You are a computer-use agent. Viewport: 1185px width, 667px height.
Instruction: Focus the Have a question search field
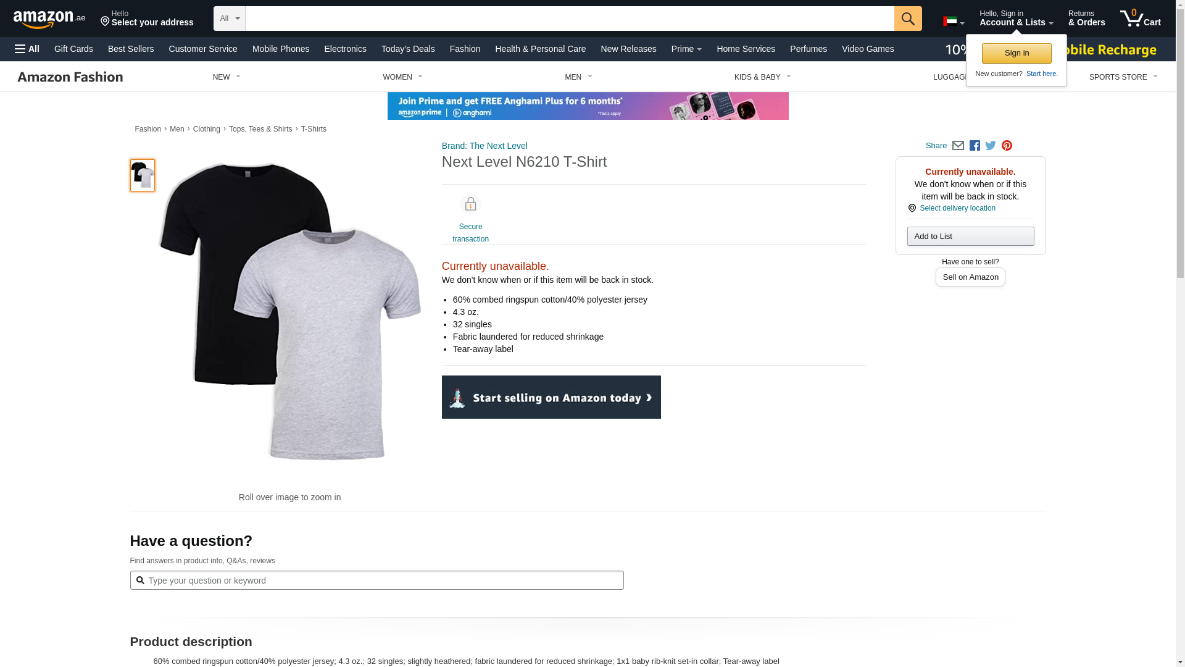376,581
